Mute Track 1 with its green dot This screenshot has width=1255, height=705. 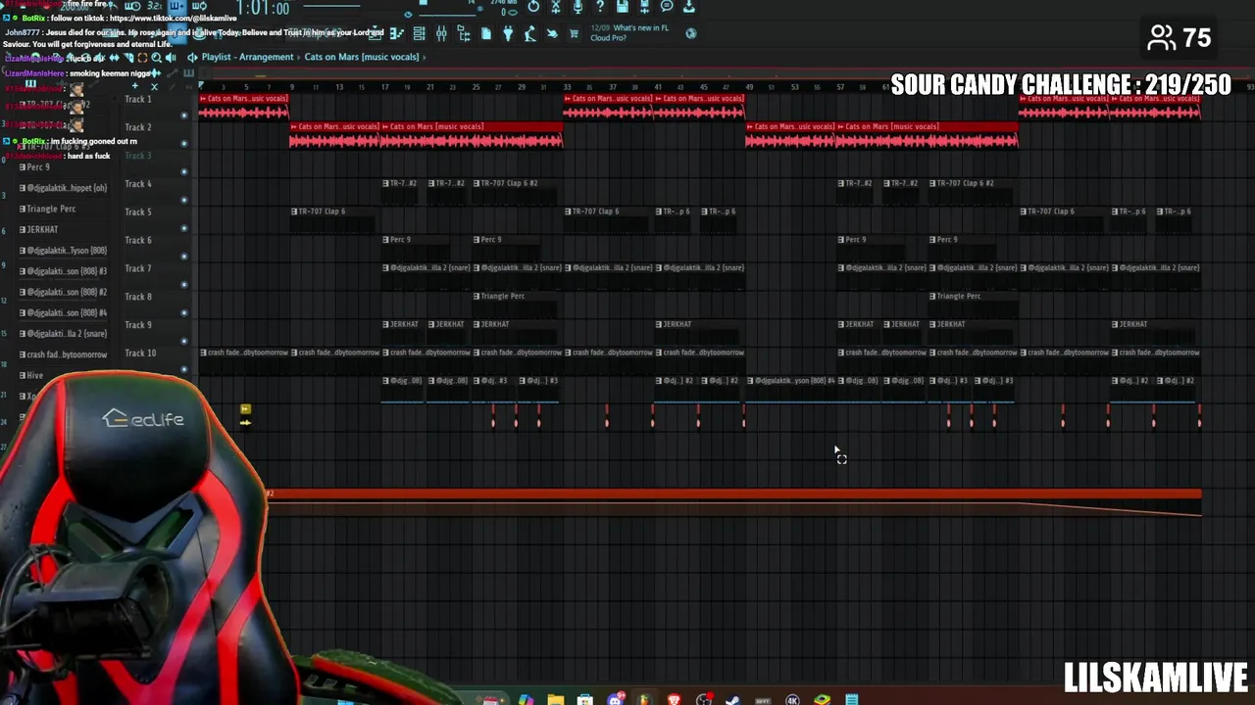184,116
